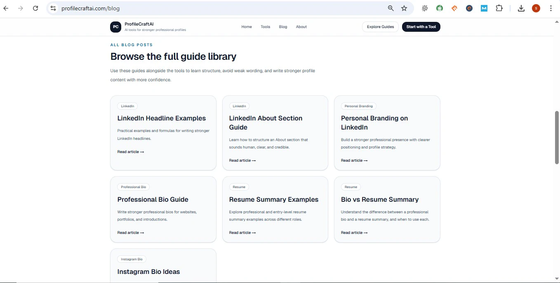Screen dimensions: 560x283
Task: Click description text of Professional Bio Guide
Action: pyautogui.click(x=157, y=216)
